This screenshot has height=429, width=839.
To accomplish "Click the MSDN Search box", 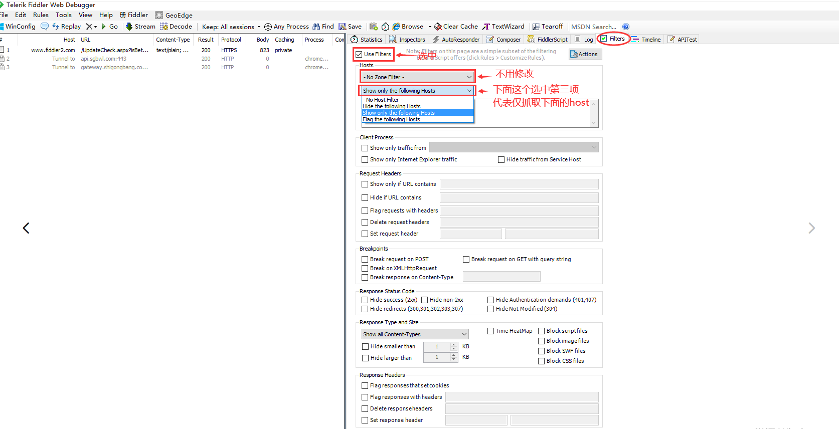I will coord(594,27).
